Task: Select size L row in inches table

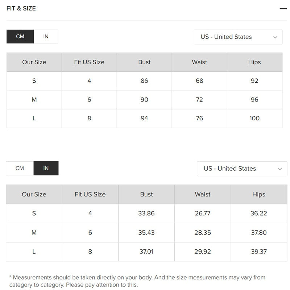Action: [x=34, y=252]
